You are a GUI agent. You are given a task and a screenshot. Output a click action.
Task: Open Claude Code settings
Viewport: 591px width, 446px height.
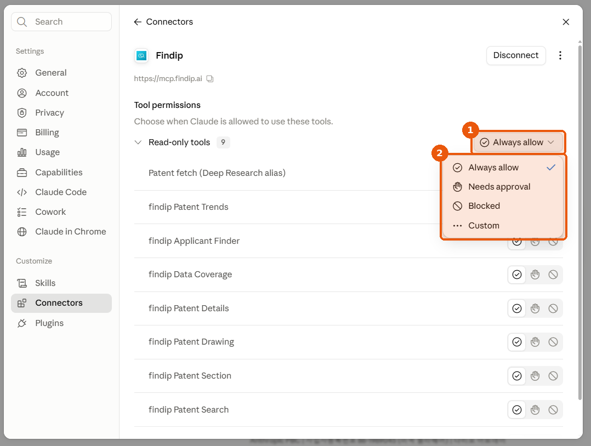[61, 192]
